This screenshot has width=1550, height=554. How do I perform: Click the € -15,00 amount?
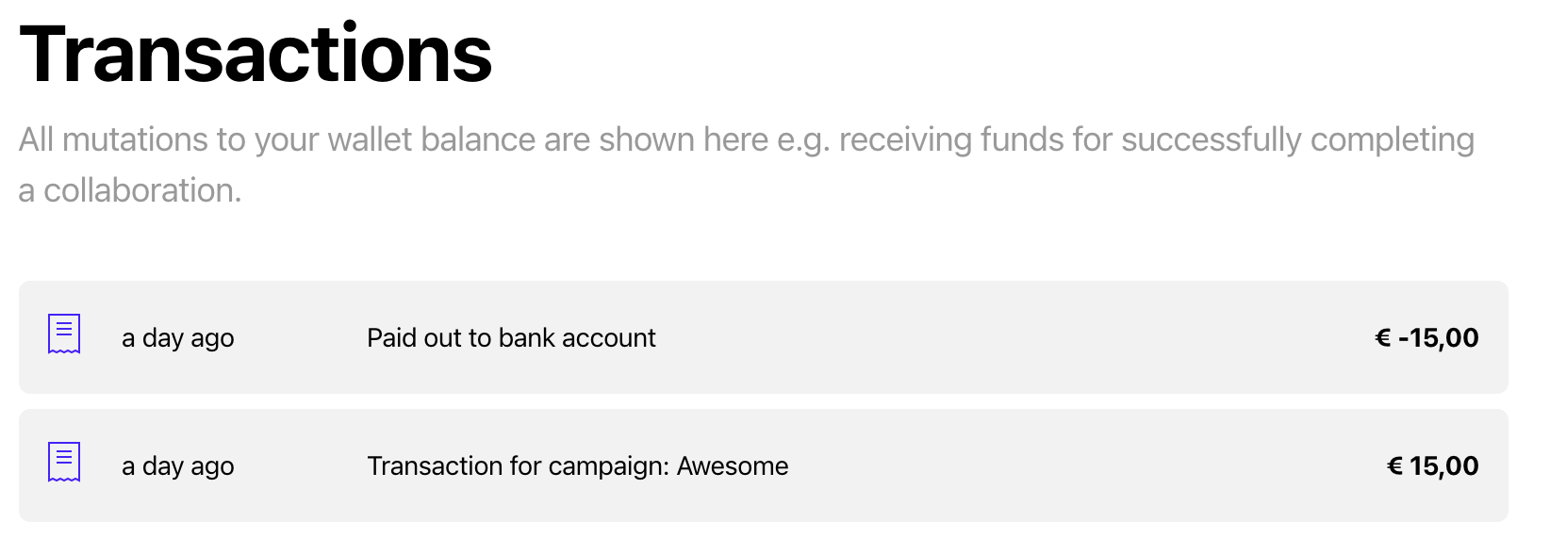[x=1426, y=338]
